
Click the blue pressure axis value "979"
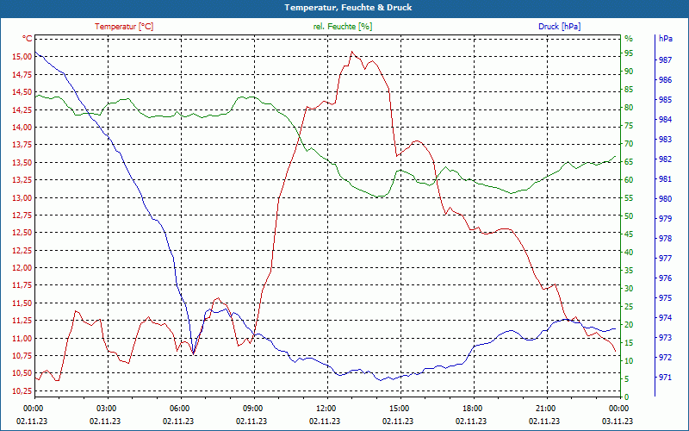click(665, 219)
